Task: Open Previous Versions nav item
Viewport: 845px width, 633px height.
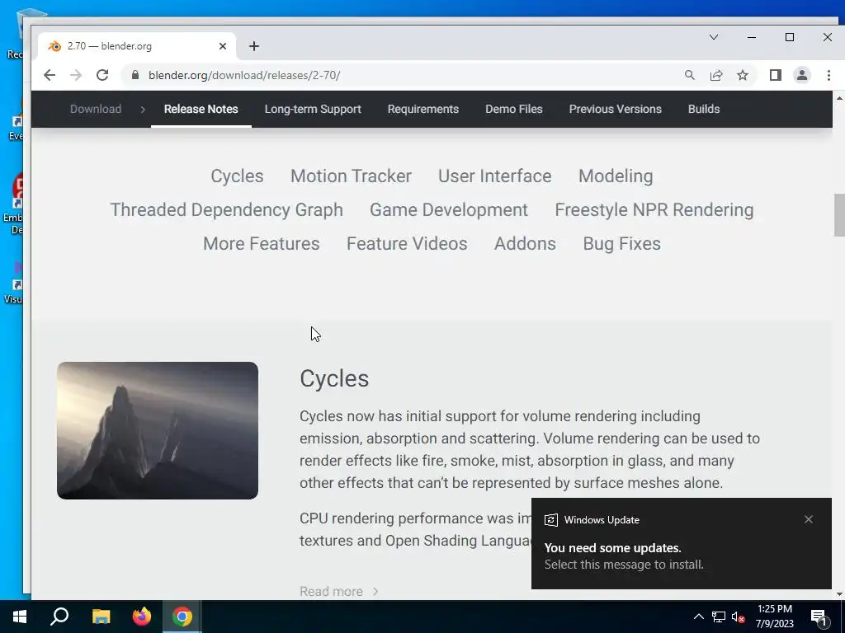Action: point(615,109)
